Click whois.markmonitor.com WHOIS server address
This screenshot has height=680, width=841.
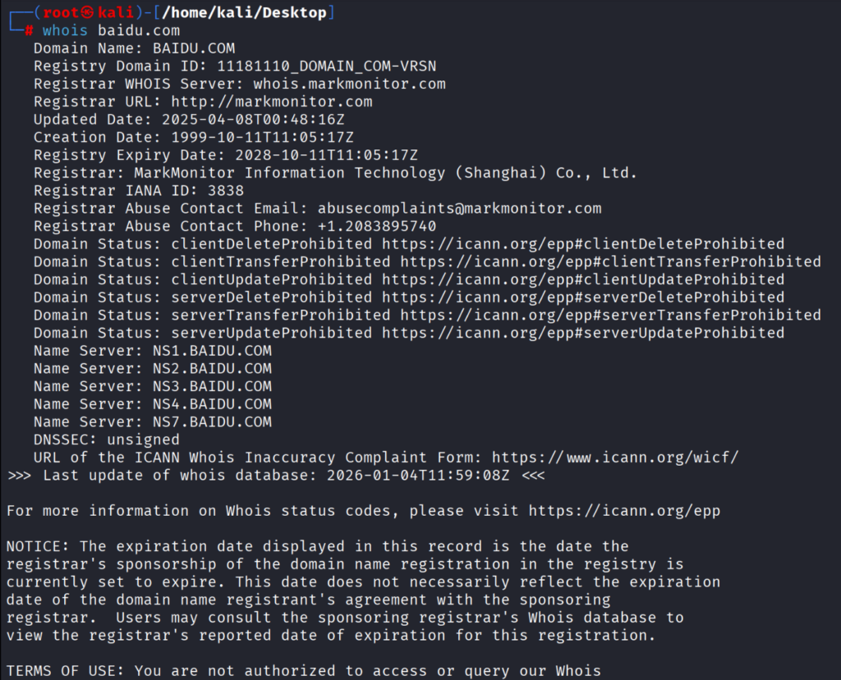pos(349,84)
